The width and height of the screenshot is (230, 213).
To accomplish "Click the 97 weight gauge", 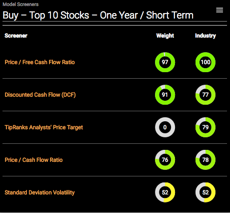I will (x=165, y=62).
